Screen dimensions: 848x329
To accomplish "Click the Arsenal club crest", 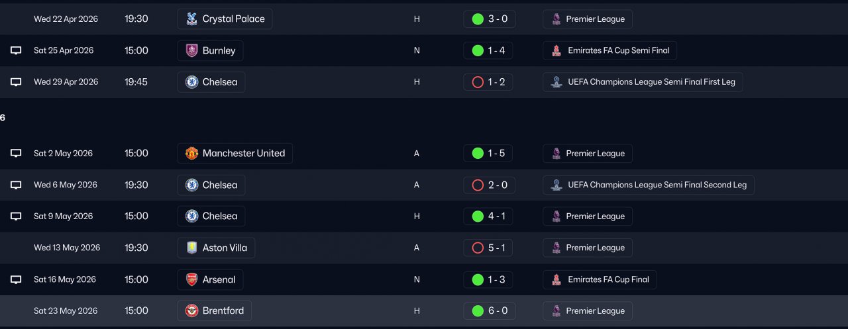I will 191,279.
